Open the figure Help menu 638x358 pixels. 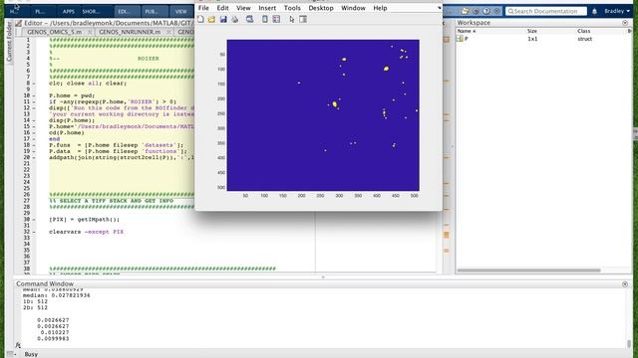pos(380,8)
